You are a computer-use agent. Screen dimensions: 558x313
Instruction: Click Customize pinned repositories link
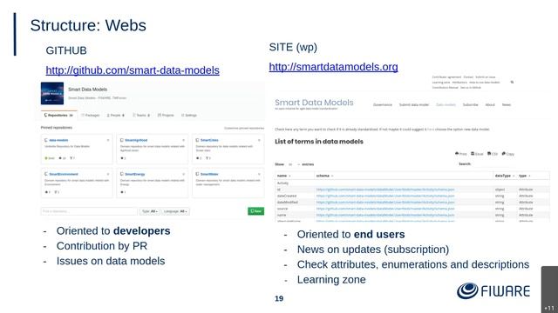click(244, 128)
